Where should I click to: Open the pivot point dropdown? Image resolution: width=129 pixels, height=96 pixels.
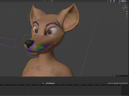pos(49,1)
